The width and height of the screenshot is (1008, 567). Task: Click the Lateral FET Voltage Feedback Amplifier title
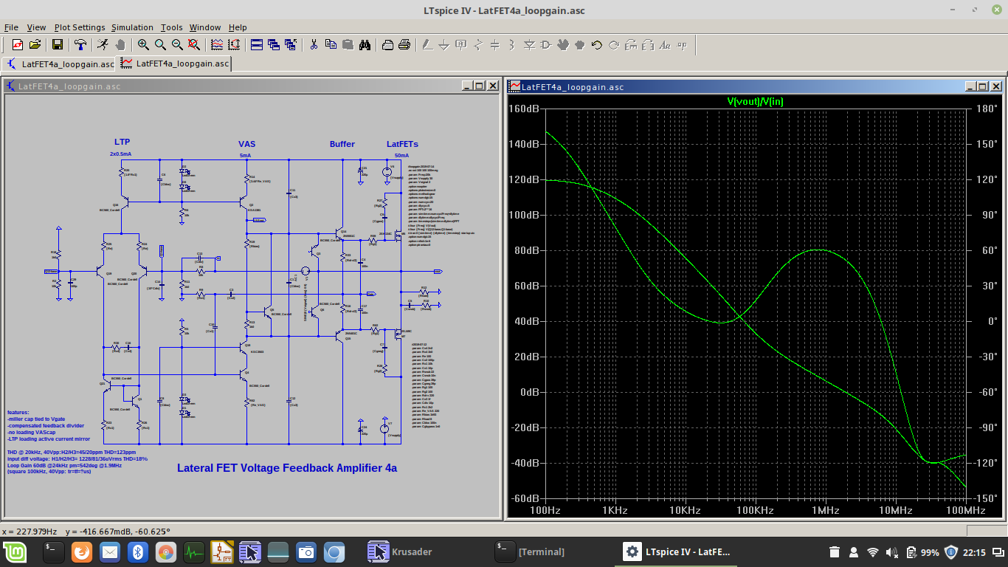[x=287, y=468]
